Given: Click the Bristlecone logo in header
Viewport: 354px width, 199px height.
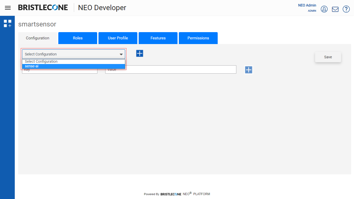Looking at the screenshot, I should 43,8.
